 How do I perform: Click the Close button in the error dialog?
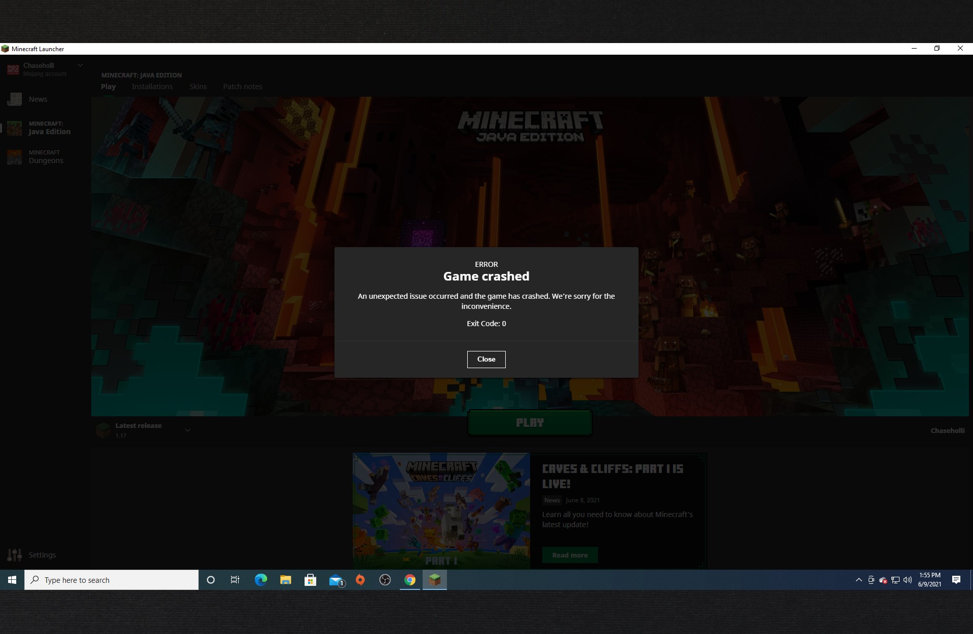(x=486, y=359)
